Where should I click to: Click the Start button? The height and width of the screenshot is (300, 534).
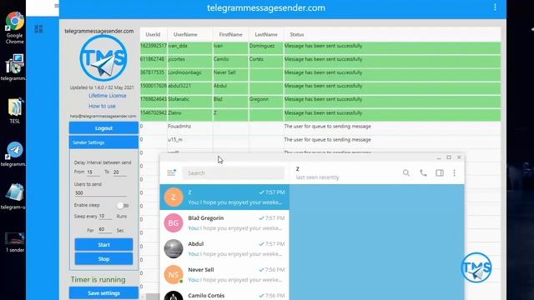click(x=103, y=244)
